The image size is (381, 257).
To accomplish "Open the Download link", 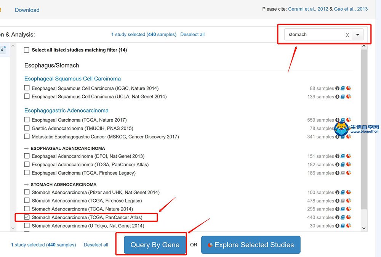I will click(27, 10).
